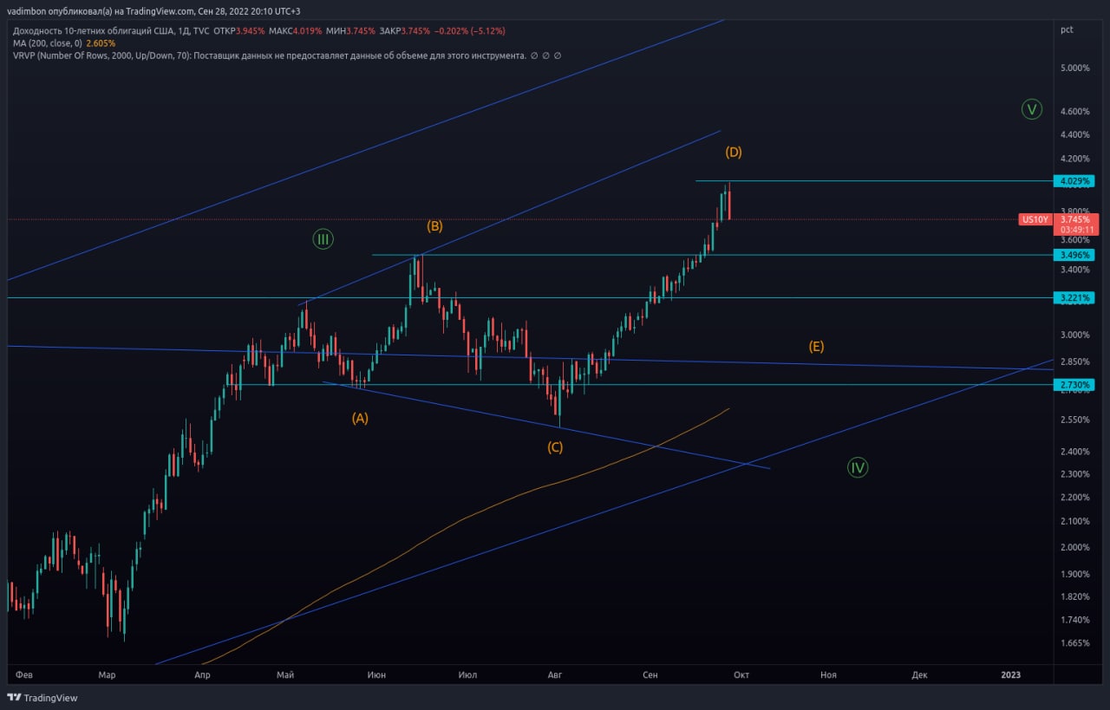Click the Дек label on time axis
Screen dimensions: 1110x710
[x=919, y=674]
